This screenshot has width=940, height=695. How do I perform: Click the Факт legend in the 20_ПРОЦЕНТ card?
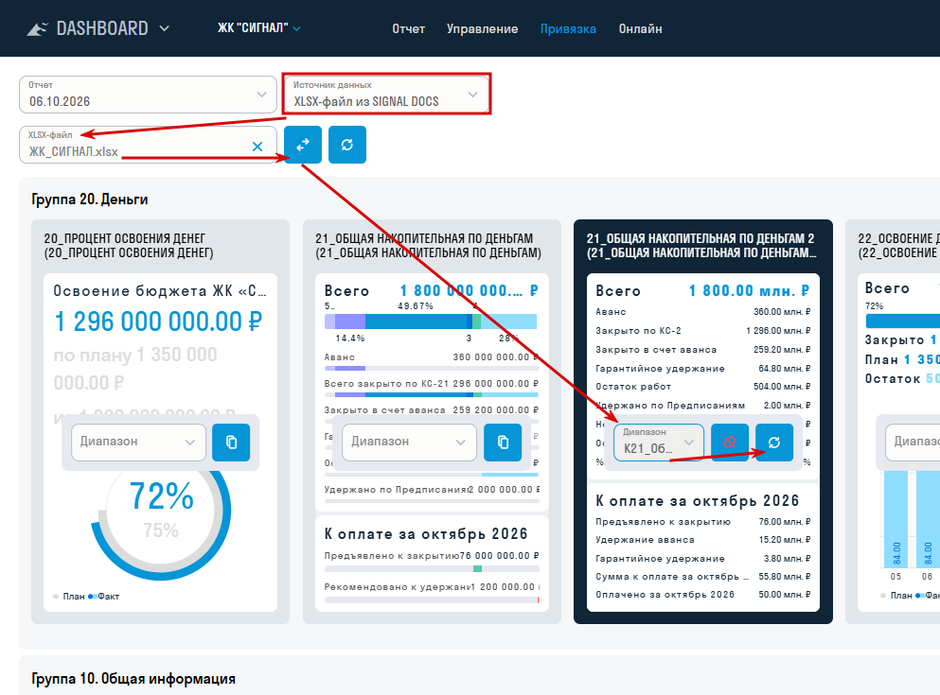click(x=104, y=597)
